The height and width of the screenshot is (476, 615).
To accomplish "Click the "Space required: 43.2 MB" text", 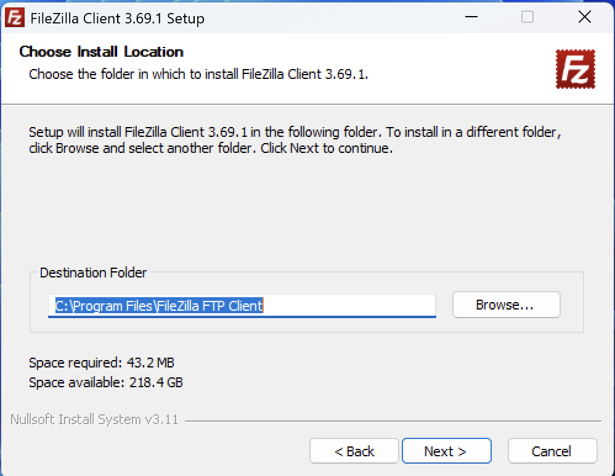I will click(x=102, y=363).
